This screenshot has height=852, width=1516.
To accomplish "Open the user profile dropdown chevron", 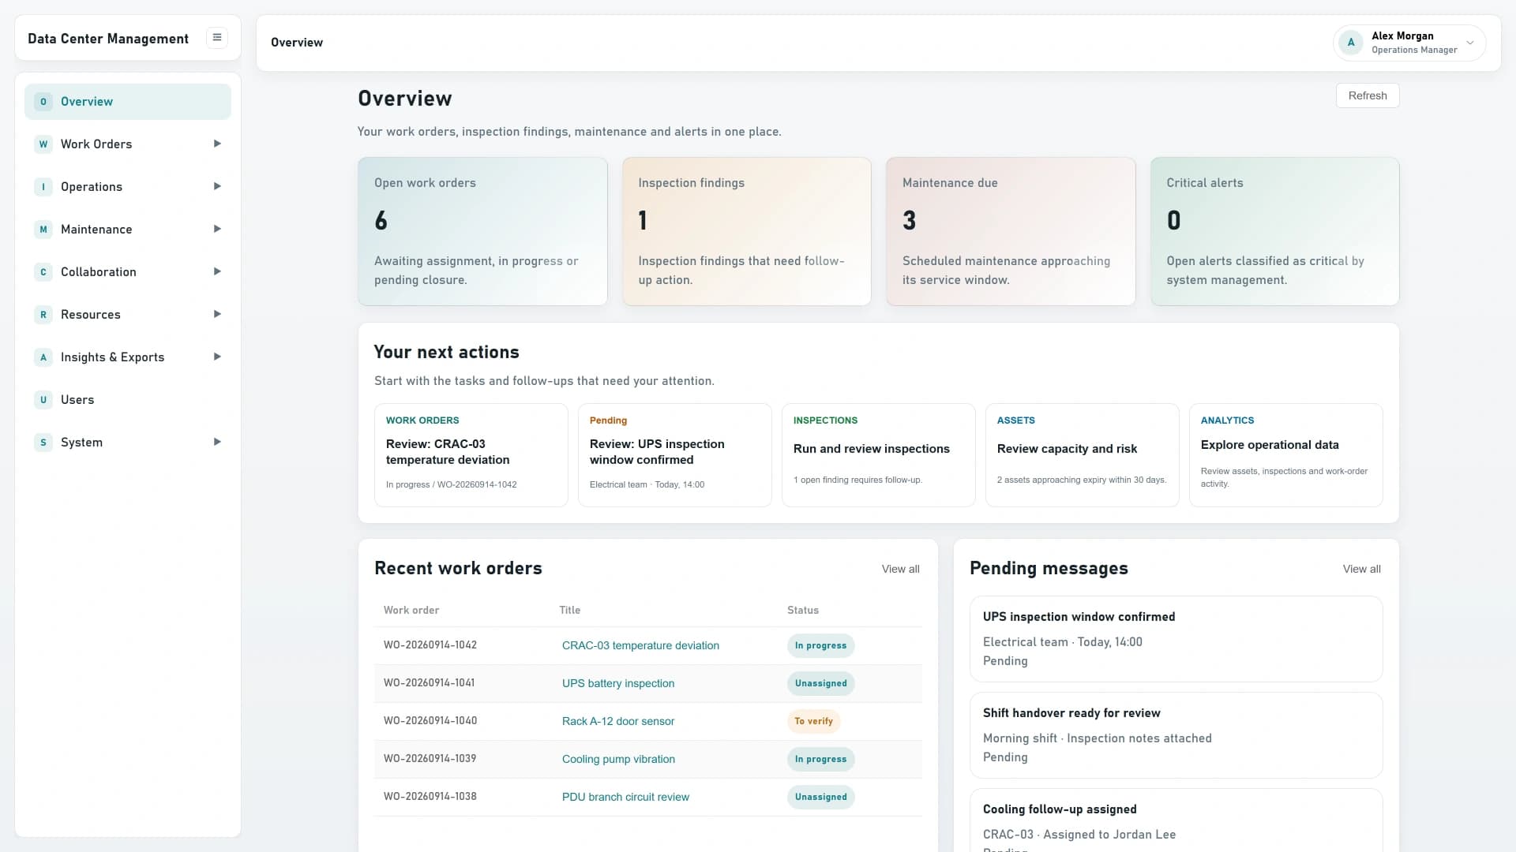I will 1470,43.
